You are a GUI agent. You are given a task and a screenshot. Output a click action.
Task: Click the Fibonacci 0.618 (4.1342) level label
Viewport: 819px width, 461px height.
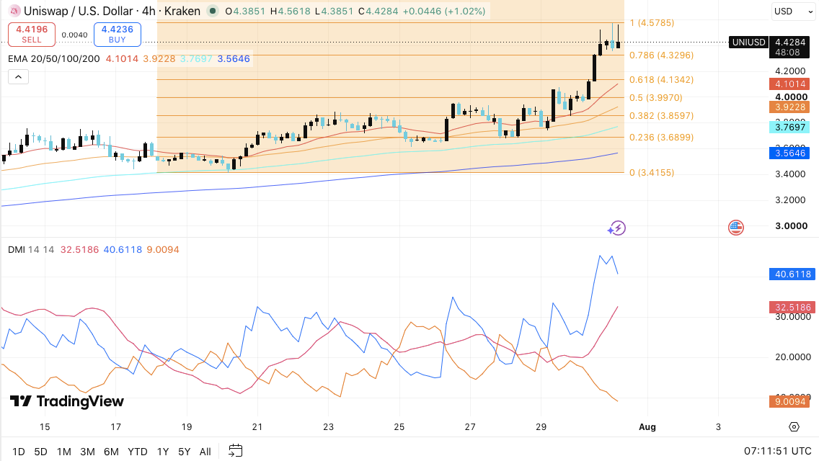click(661, 80)
